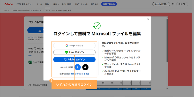Screen dimensions: 194x97
Task: Click the 無料で始める button
Action: coord(109,4)
